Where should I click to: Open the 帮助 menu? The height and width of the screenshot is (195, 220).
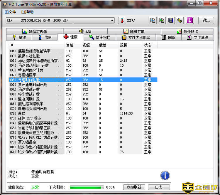[28, 12]
